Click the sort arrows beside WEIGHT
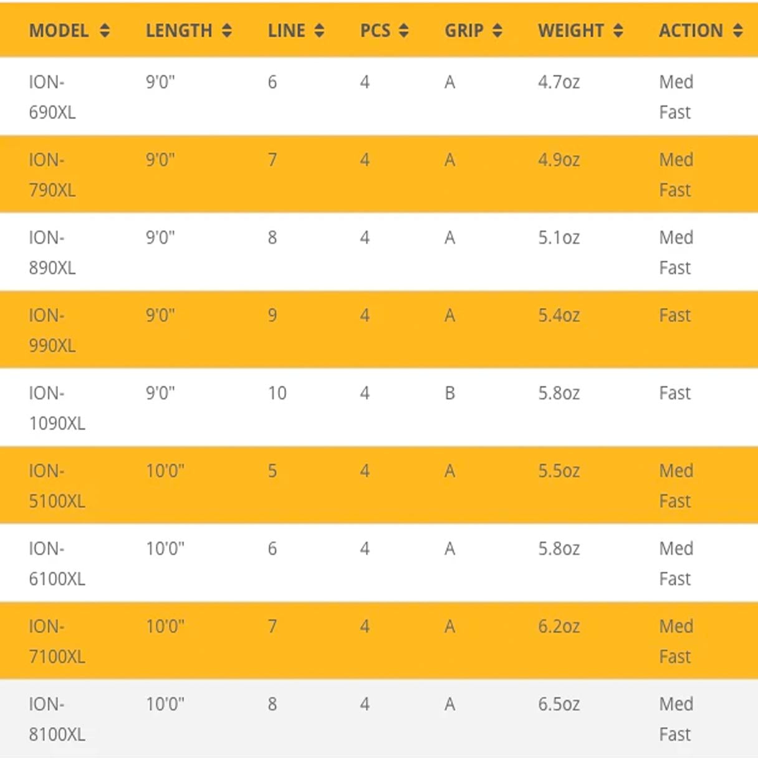This screenshot has height=758, width=758. click(618, 31)
